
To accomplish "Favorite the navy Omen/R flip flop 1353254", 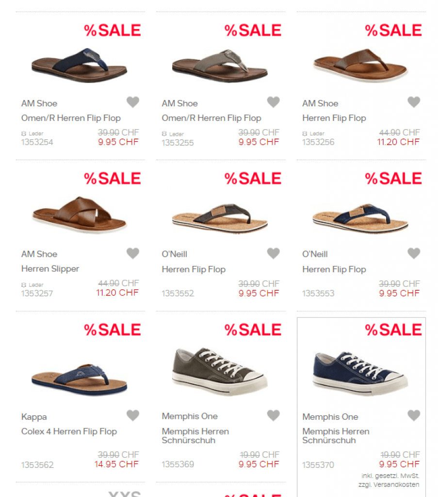I will 133,102.
